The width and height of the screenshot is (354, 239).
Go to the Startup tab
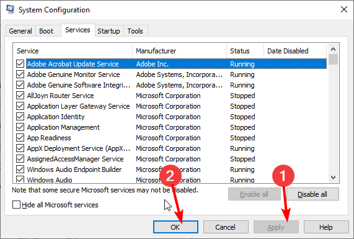pos(108,31)
